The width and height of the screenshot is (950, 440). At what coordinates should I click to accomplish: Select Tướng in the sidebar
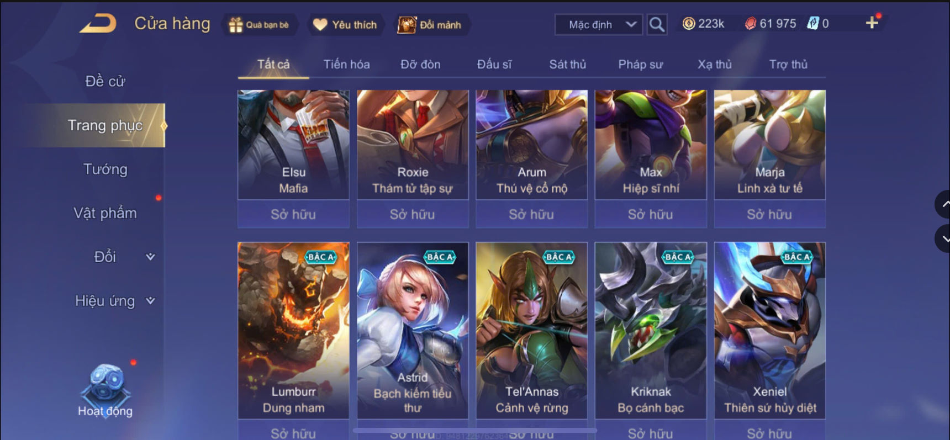105,169
